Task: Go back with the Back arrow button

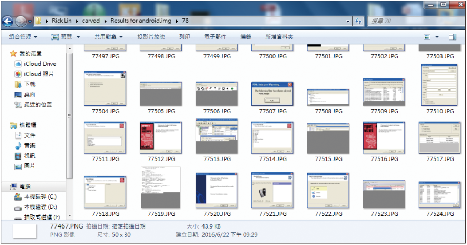Action: click(x=8, y=21)
